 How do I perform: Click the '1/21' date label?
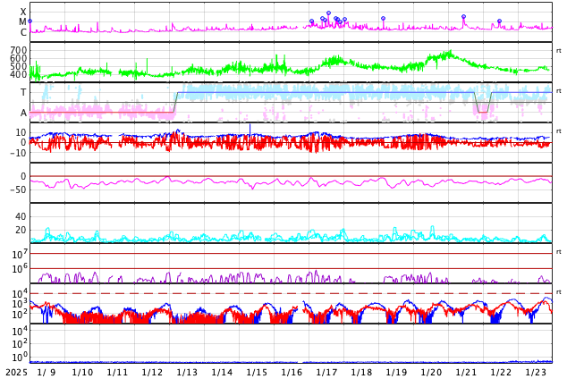point(466,373)
